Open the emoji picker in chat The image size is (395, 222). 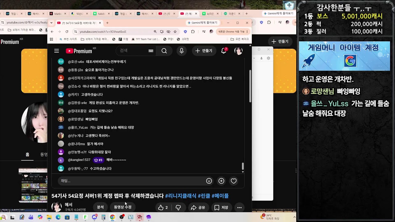pos(209,181)
